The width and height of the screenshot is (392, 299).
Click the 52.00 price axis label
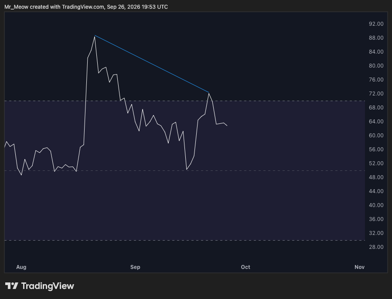tap(376, 163)
